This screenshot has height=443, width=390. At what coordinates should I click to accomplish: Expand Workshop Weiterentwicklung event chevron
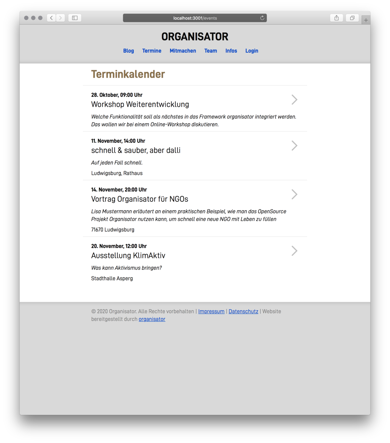(294, 100)
